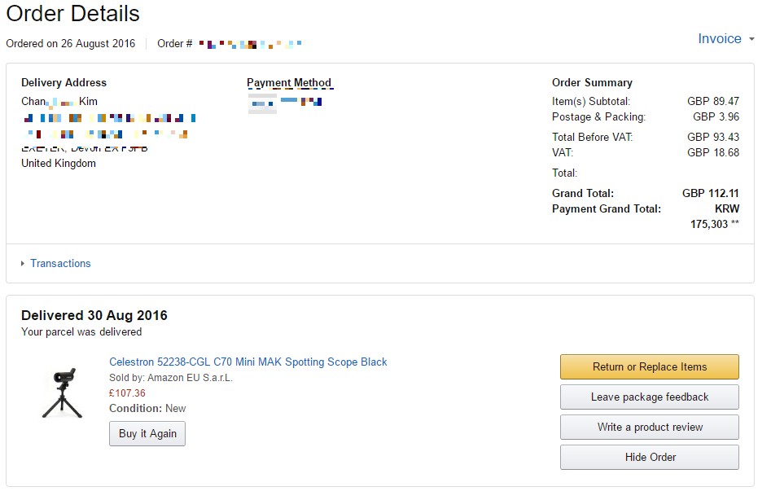Viewport: 771px width, 500px height.
Task: Expand the Transactions section triangle
Action: [22, 264]
